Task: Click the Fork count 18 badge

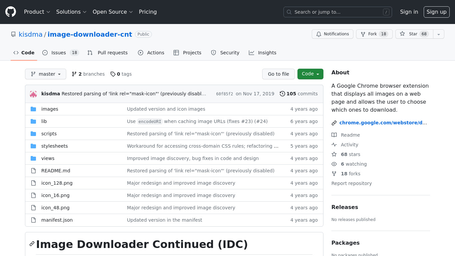Action: [384, 34]
